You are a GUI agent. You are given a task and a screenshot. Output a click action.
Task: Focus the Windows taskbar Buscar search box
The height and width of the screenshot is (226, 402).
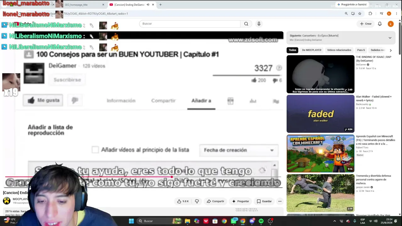tap(160, 221)
